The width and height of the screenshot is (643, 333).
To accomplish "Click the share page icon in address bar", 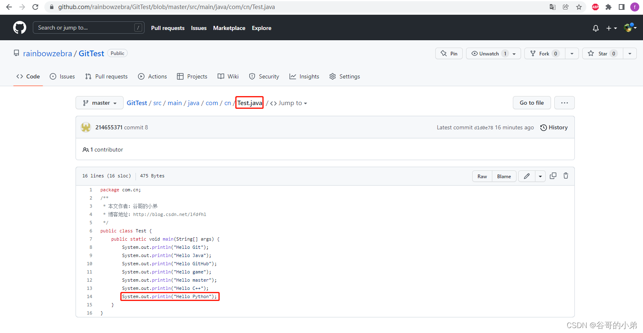I will 566,7.
